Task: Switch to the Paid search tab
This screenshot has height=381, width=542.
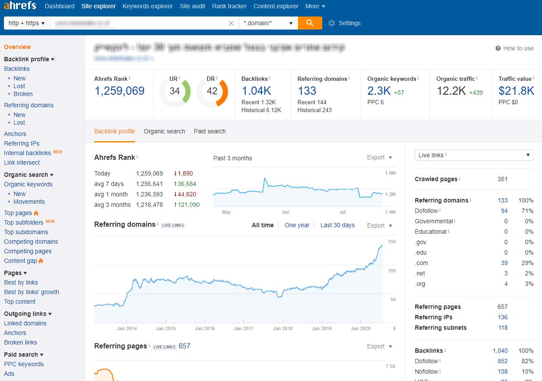Action: 210,131
